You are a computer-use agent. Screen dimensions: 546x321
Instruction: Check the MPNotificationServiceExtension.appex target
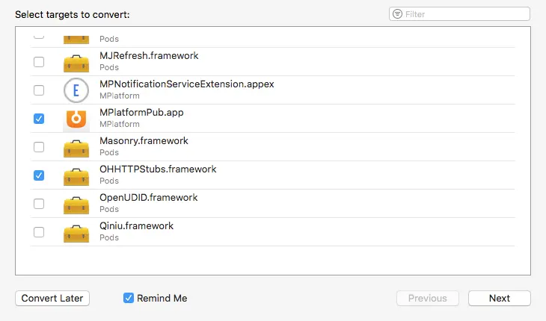(x=39, y=90)
